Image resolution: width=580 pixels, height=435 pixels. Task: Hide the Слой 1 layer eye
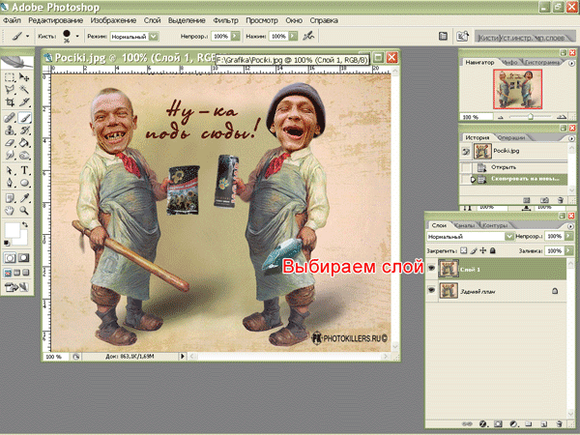[431, 269]
